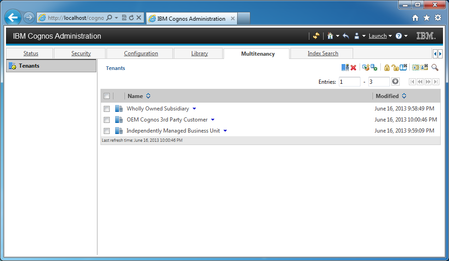The image size is (449, 261).
Task: Click the next page navigation button
Action: (428, 82)
